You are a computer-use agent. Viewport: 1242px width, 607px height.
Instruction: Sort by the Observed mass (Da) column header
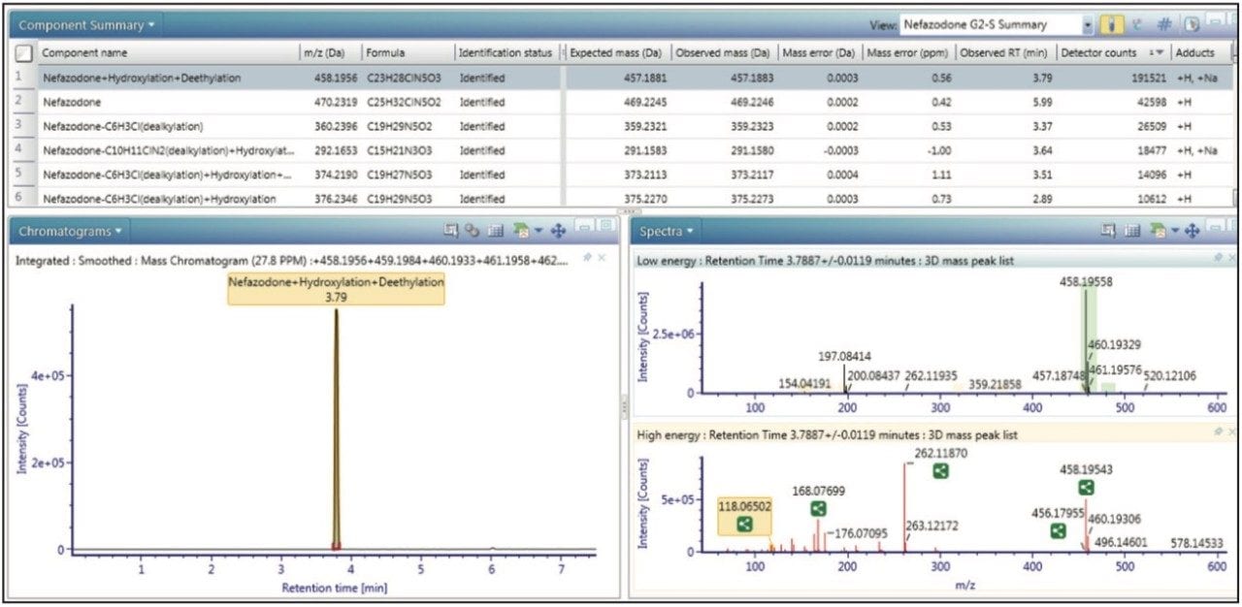[x=724, y=52]
